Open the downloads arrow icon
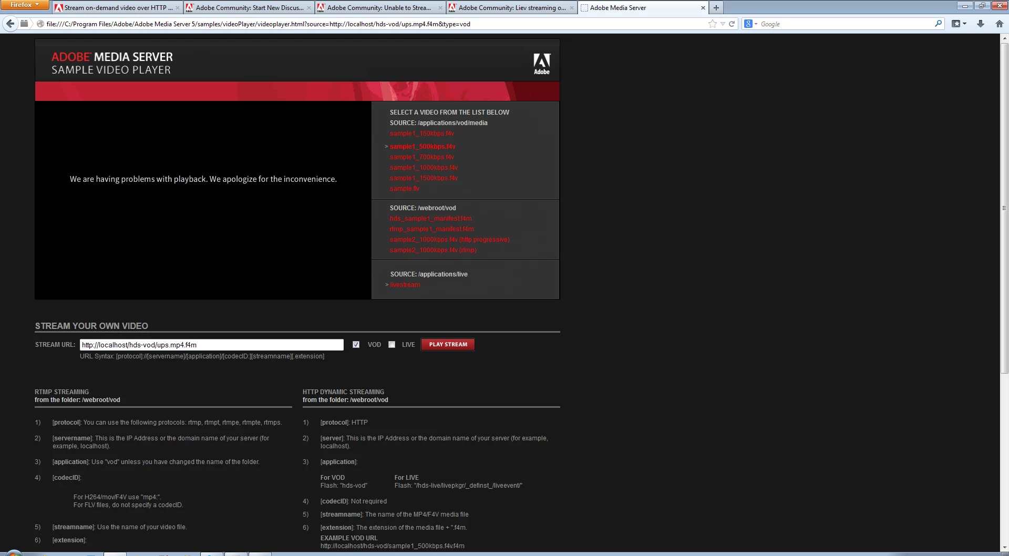 coord(980,24)
